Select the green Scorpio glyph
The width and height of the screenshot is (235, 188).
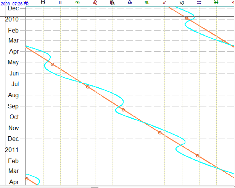pos(147,3)
